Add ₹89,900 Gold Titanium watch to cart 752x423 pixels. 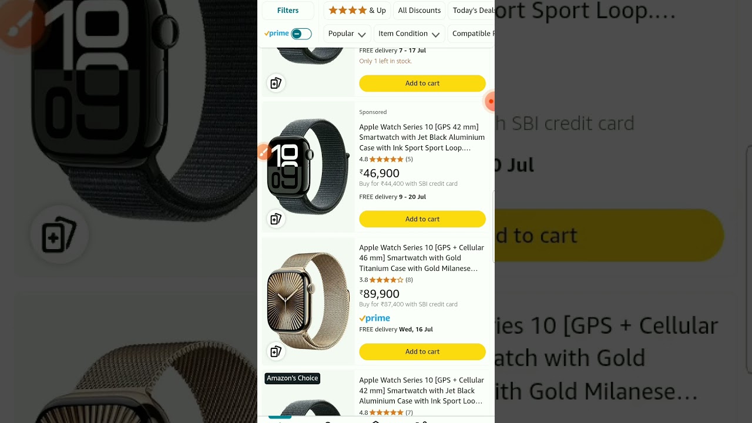[422, 351]
